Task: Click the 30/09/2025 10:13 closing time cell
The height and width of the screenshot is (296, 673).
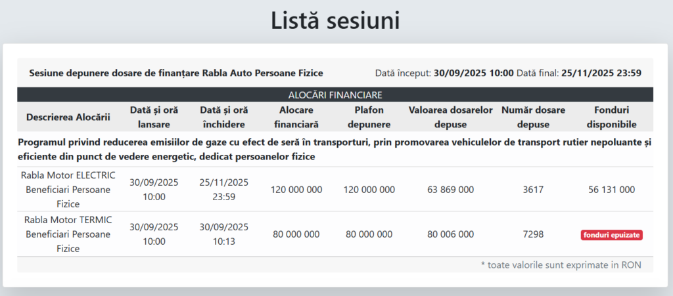Action: point(223,234)
